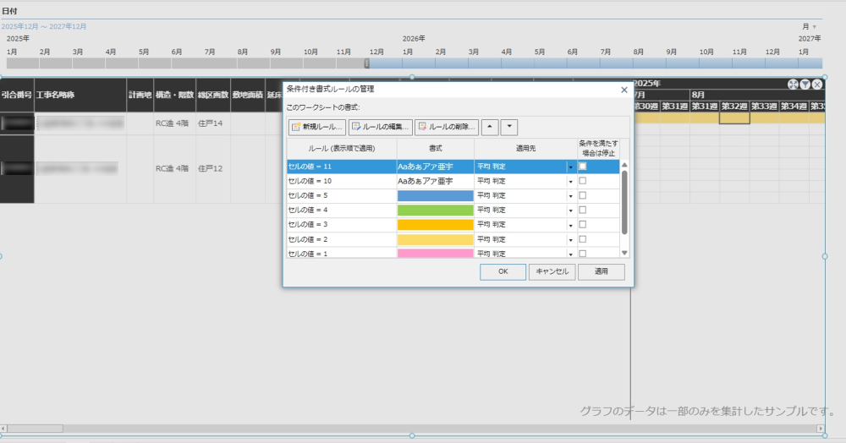Click the horizontal scrollbar left arrow of the table
Viewport: 846px width, 443px height.
point(3,429)
